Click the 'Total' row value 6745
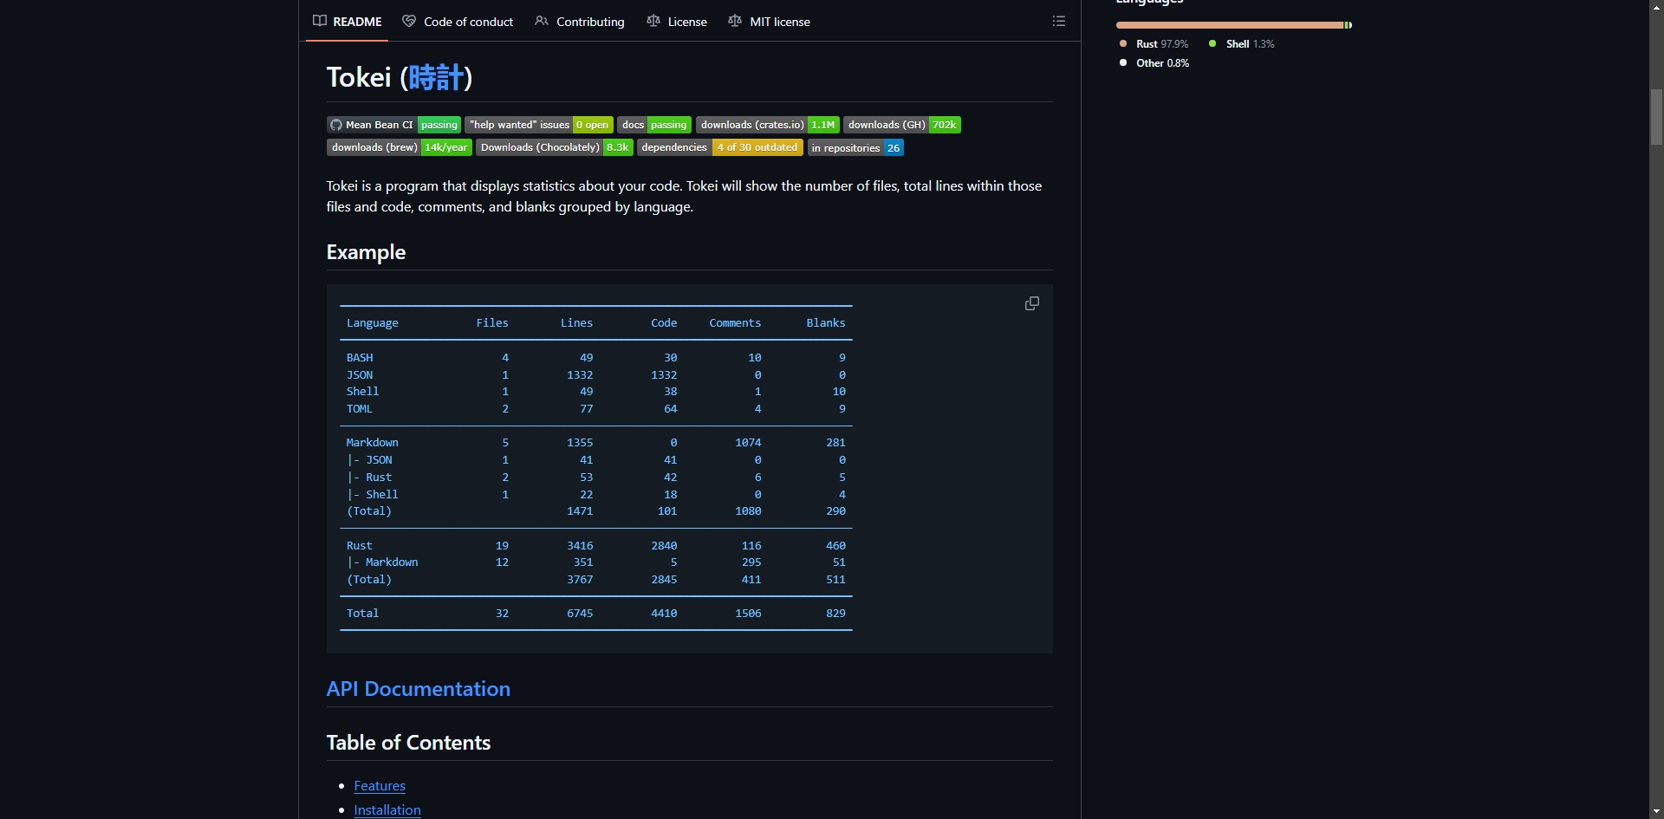This screenshot has width=1664, height=819. click(580, 614)
